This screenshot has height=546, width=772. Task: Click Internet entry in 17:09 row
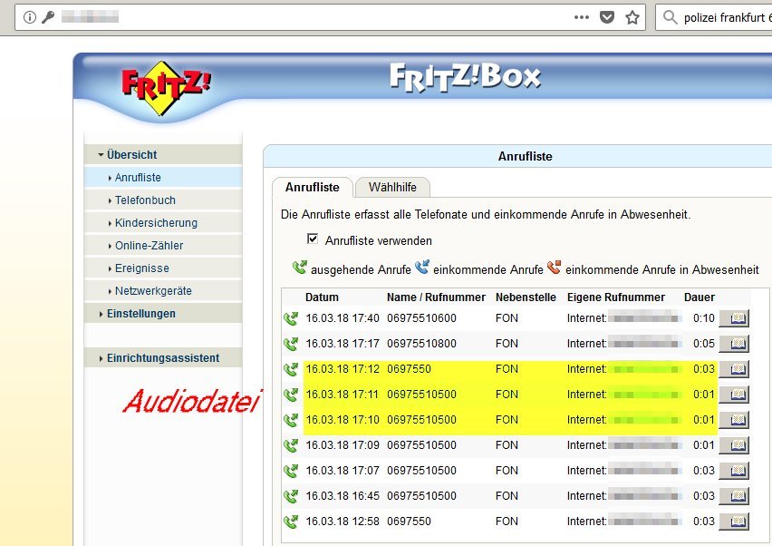(624, 445)
